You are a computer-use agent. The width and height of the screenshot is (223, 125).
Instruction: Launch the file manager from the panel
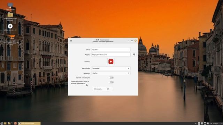point(9,124)
